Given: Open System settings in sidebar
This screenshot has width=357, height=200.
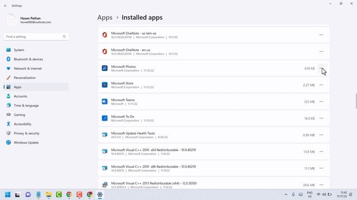Looking at the screenshot, I should tap(36, 50).
